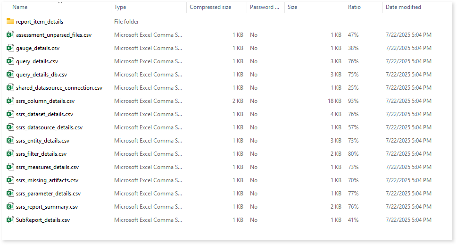Sort files by the Name column header
The height and width of the screenshot is (245, 457).
tap(20, 7)
